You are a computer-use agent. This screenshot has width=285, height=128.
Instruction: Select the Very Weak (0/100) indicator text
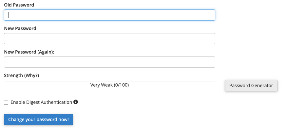pos(110,85)
